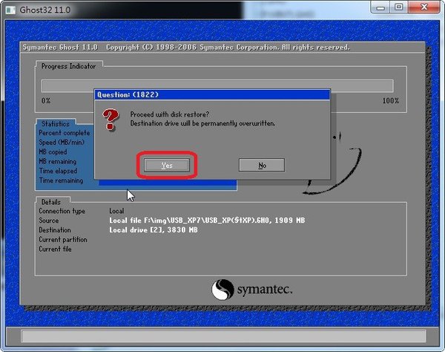Click the Percent complete label
445x352 pixels.
[x=65, y=133]
